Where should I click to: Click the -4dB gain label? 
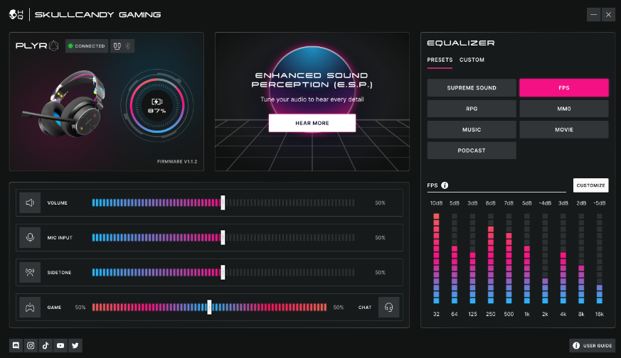(x=545, y=203)
